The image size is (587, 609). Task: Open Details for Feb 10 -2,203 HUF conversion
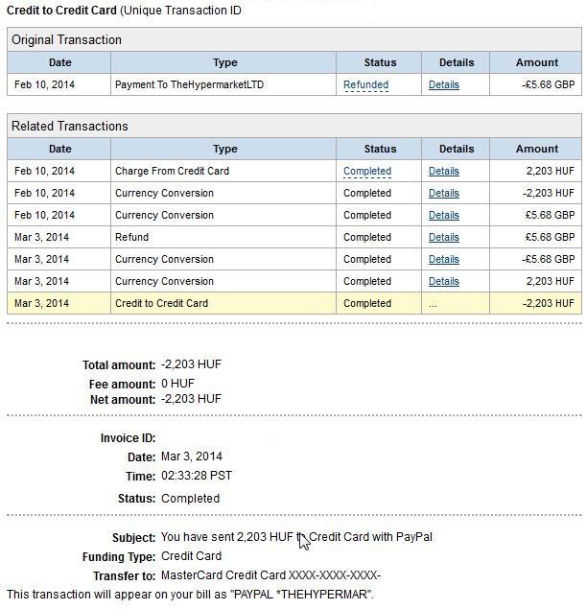[x=443, y=193]
